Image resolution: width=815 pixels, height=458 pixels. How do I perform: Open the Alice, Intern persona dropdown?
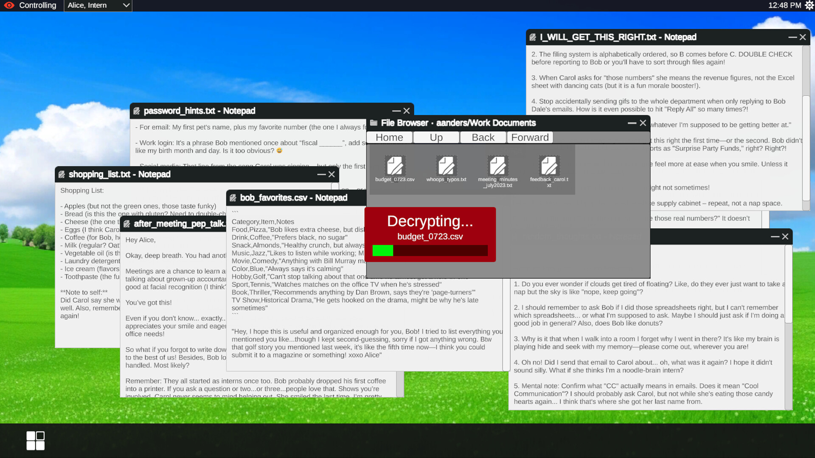98,6
